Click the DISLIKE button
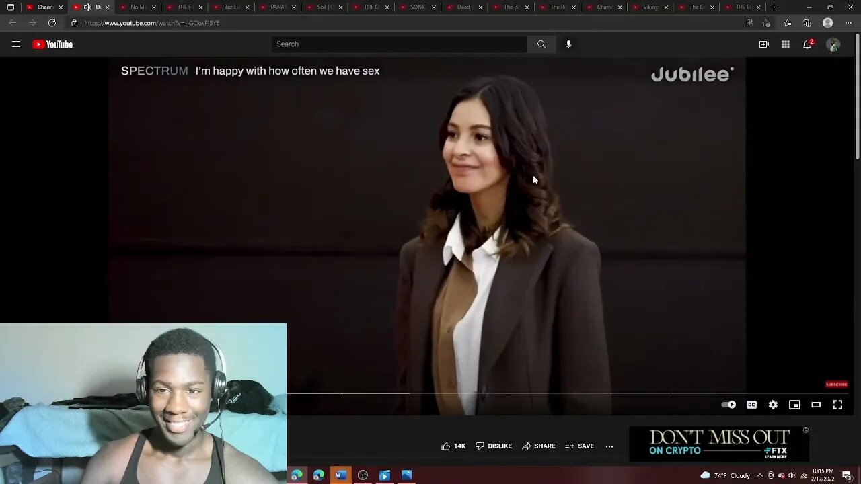Image resolution: width=861 pixels, height=484 pixels. 494,446
